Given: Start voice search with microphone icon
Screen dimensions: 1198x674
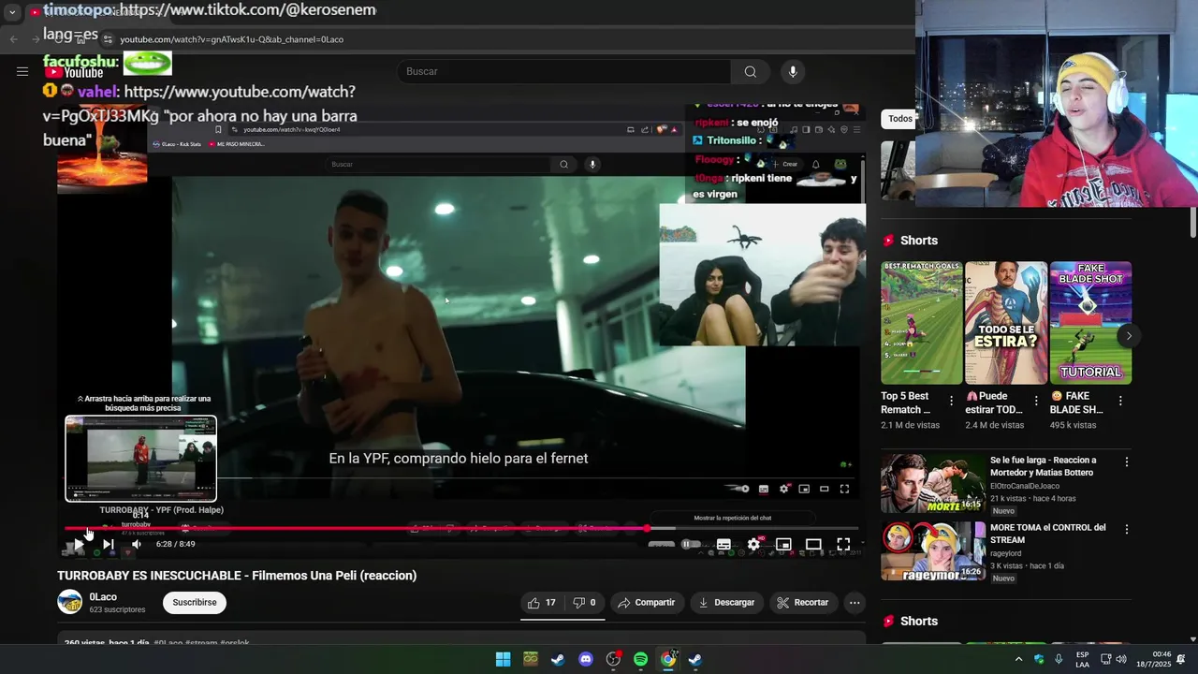Looking at the screenshot, I should pyautogui.click(x=793, y=72).
